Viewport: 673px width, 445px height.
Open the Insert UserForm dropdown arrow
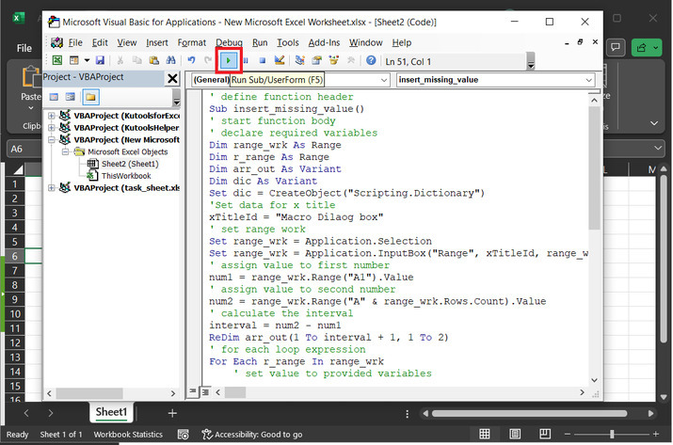coord(87,60)
